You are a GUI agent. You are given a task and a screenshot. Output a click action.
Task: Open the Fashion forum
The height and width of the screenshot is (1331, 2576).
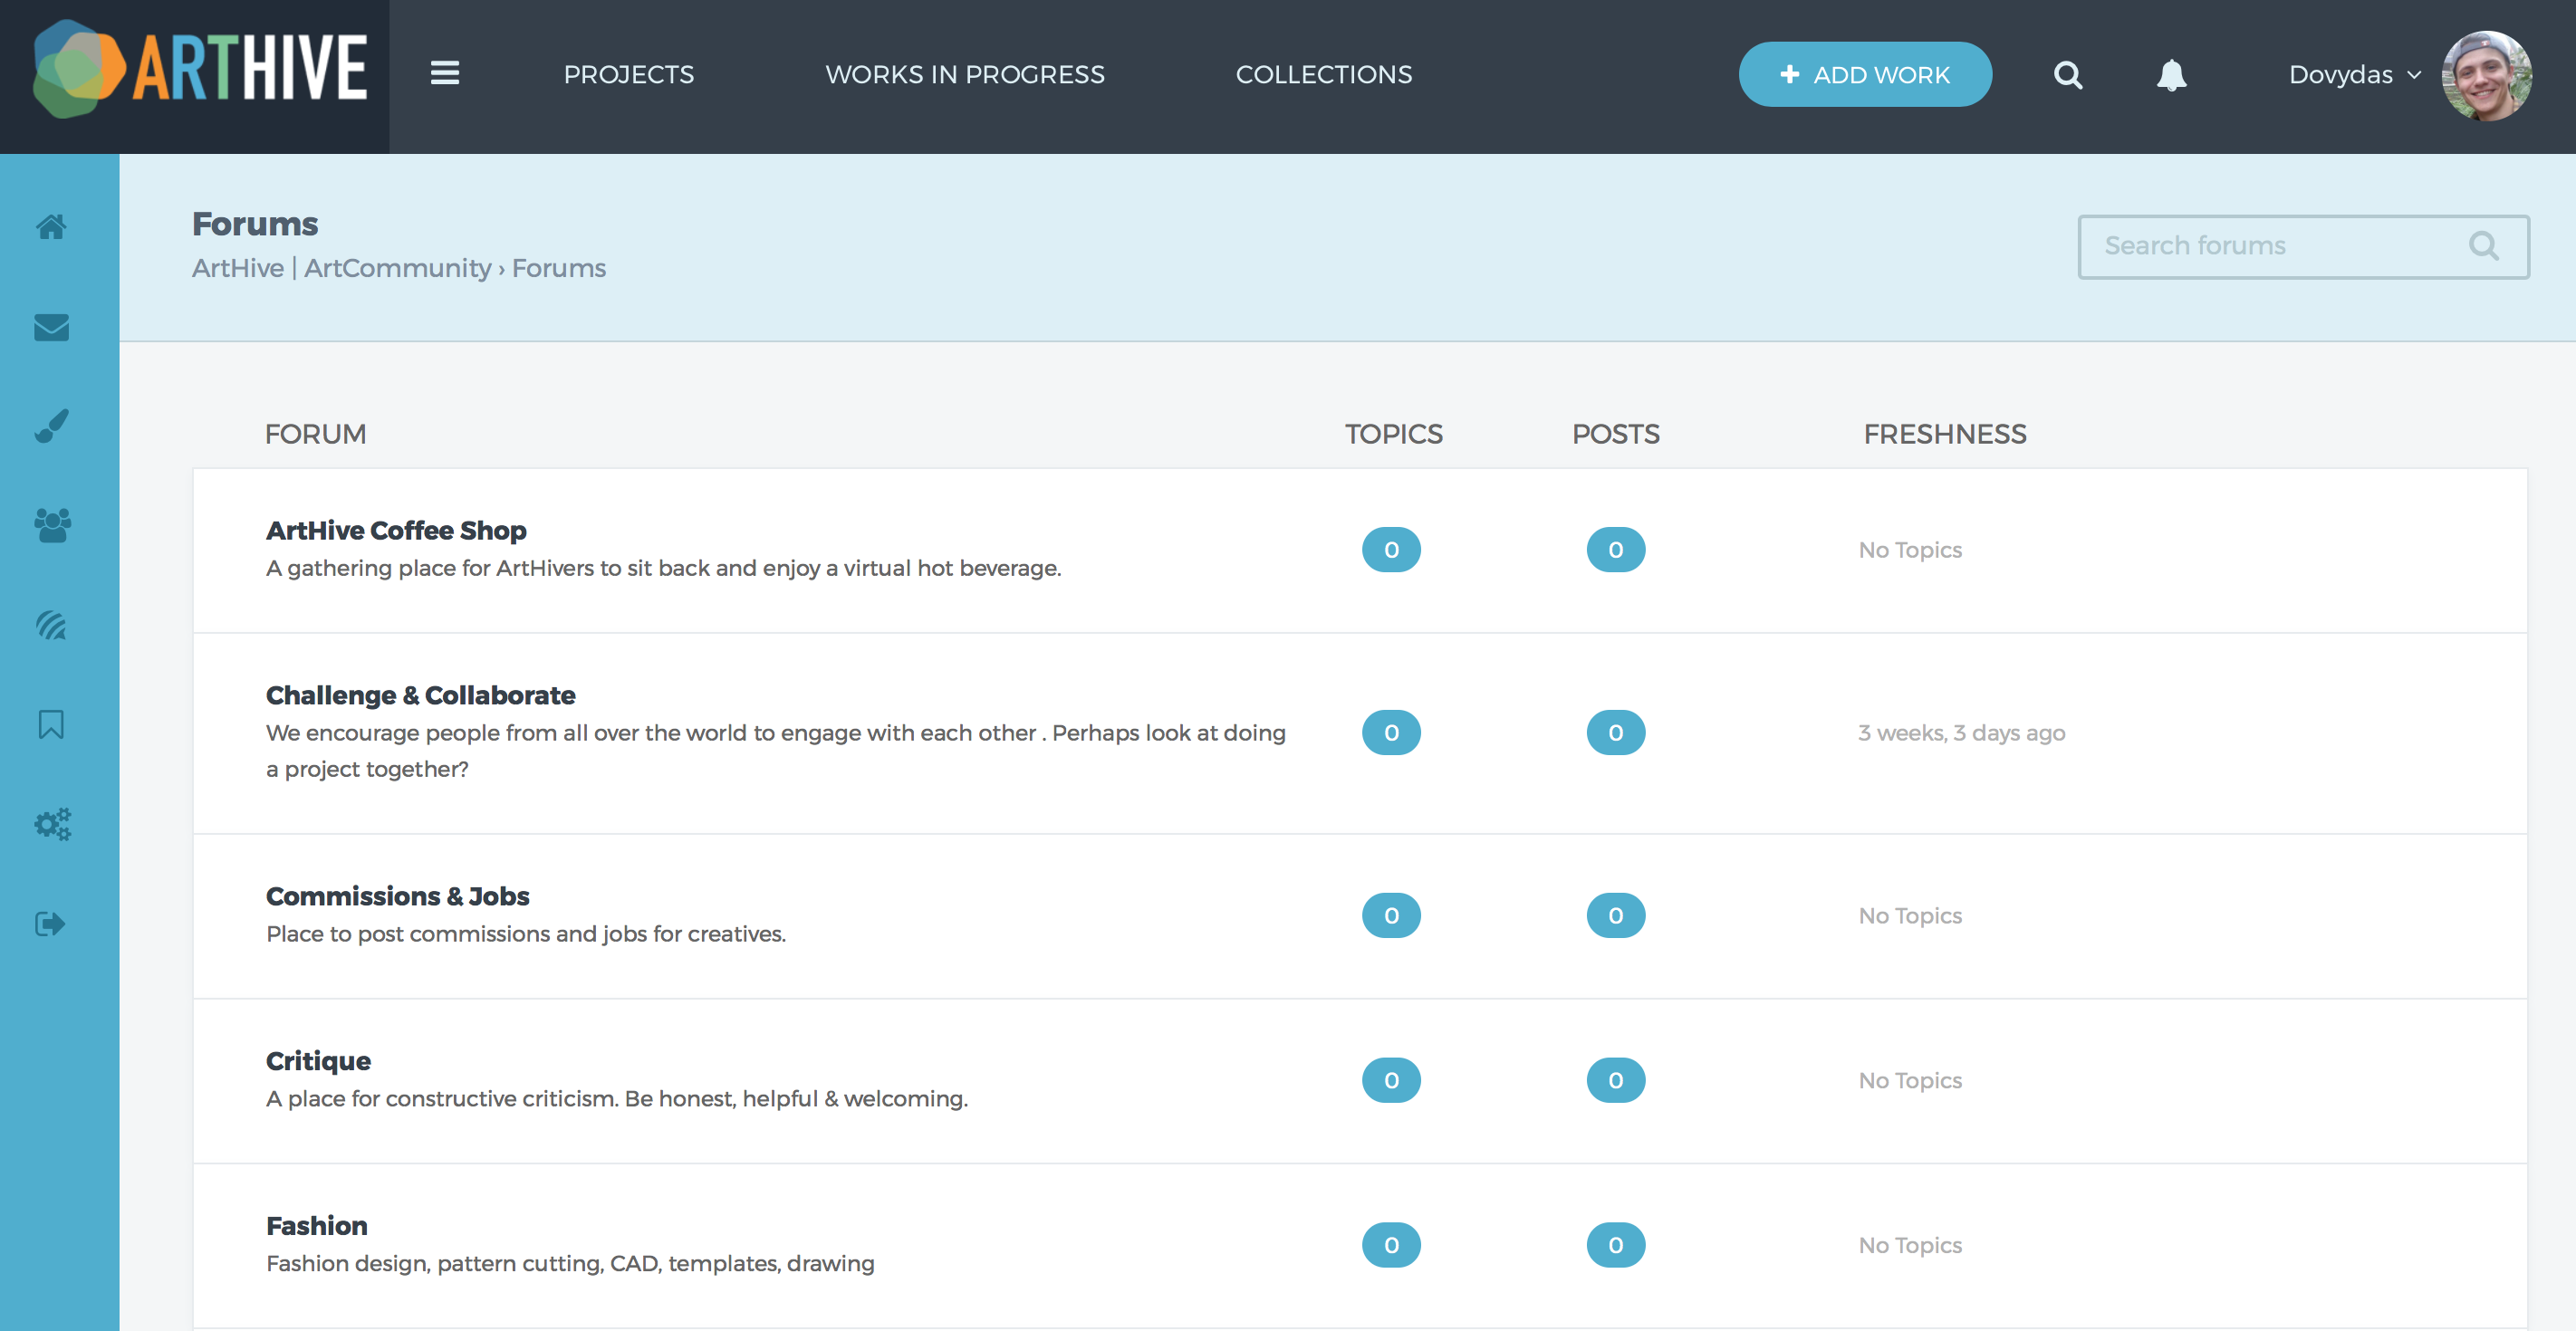pyautogui.click(x=316, y=1226)
